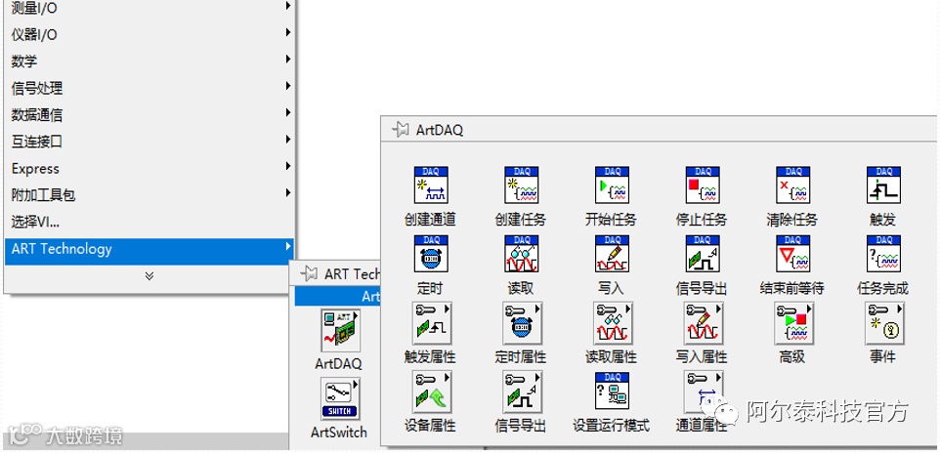Open the 信号处理 palette entry
The height and width of the screenshot is (453, 940).
[150, 88]
